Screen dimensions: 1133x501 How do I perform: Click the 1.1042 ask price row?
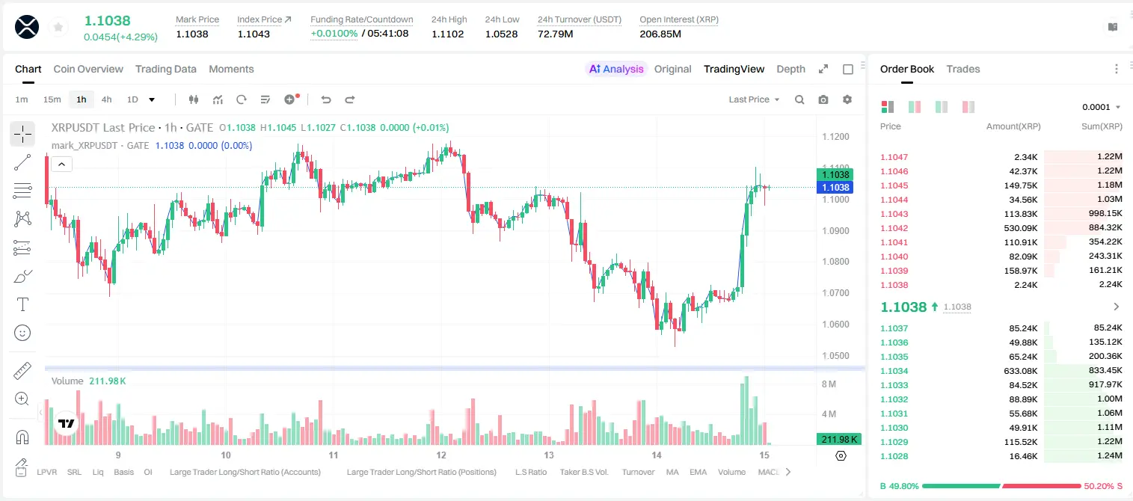coord(1001,228)
